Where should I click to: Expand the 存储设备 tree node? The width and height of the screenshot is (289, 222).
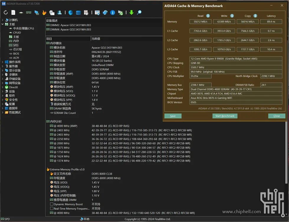pos(2,79)
